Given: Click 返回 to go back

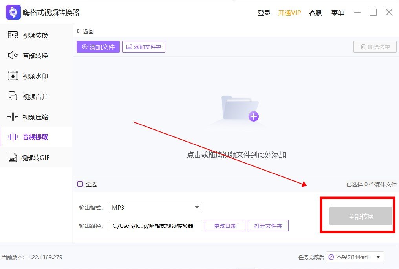Looking at the screenshot, I should click(85, 31).
